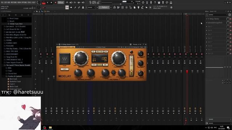Expand the Crashes & Cymbals folder
232x130 pixels.
[x=15, y=76]
